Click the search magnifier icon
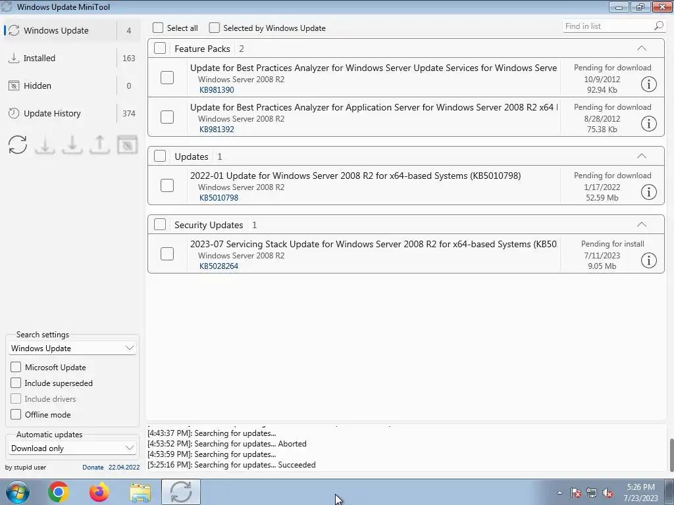The image size is (674, 505). (x=658, y=26)
